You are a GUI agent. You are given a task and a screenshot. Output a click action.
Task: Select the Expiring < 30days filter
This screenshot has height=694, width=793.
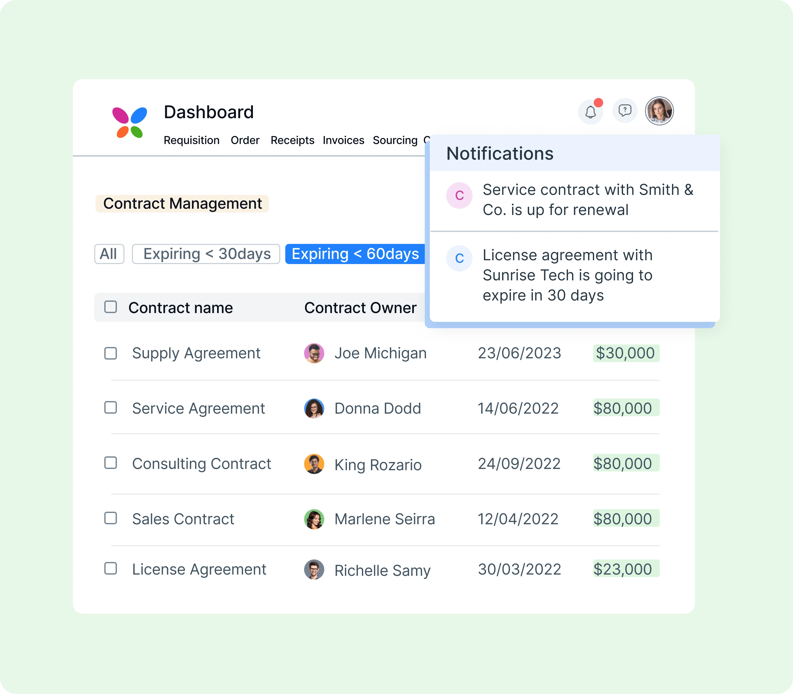(x=206, y=254)
